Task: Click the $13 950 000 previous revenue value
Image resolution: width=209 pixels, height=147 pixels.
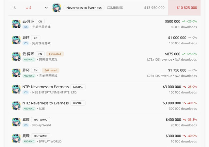Action: pos(154,8)
